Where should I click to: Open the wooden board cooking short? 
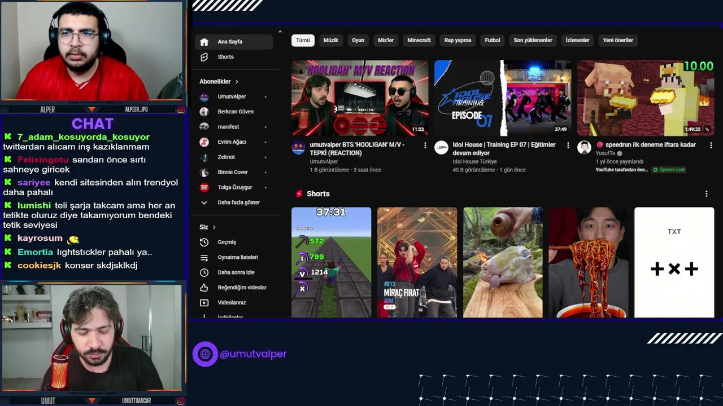(x=503, y=262)
